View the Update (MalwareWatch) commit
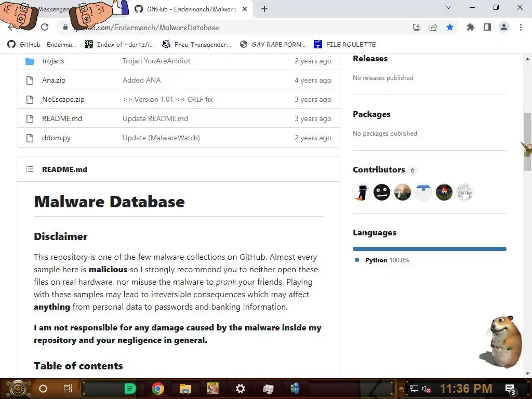The width and height of the screenshot is (532, 399). [161, 138]
